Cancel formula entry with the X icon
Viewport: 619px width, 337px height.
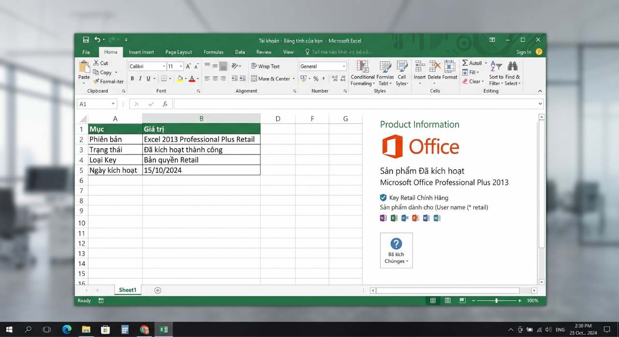136,104
